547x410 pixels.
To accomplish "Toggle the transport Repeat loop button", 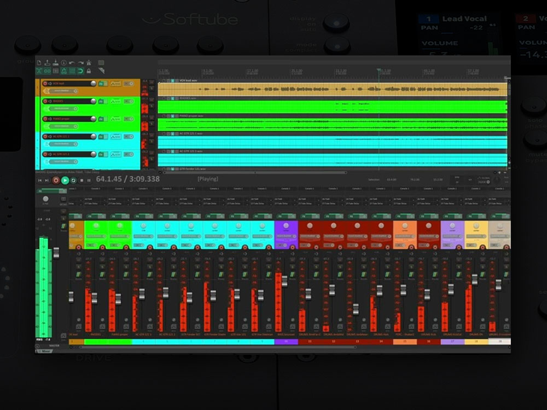I will tap(73, 180).
